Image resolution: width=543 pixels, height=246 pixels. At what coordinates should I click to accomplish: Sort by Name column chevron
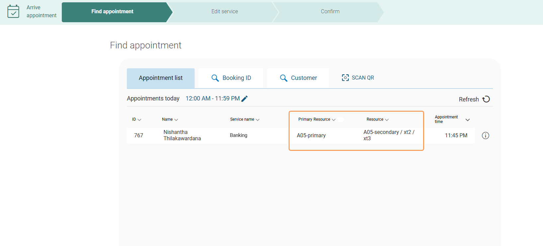pos(176,120)
